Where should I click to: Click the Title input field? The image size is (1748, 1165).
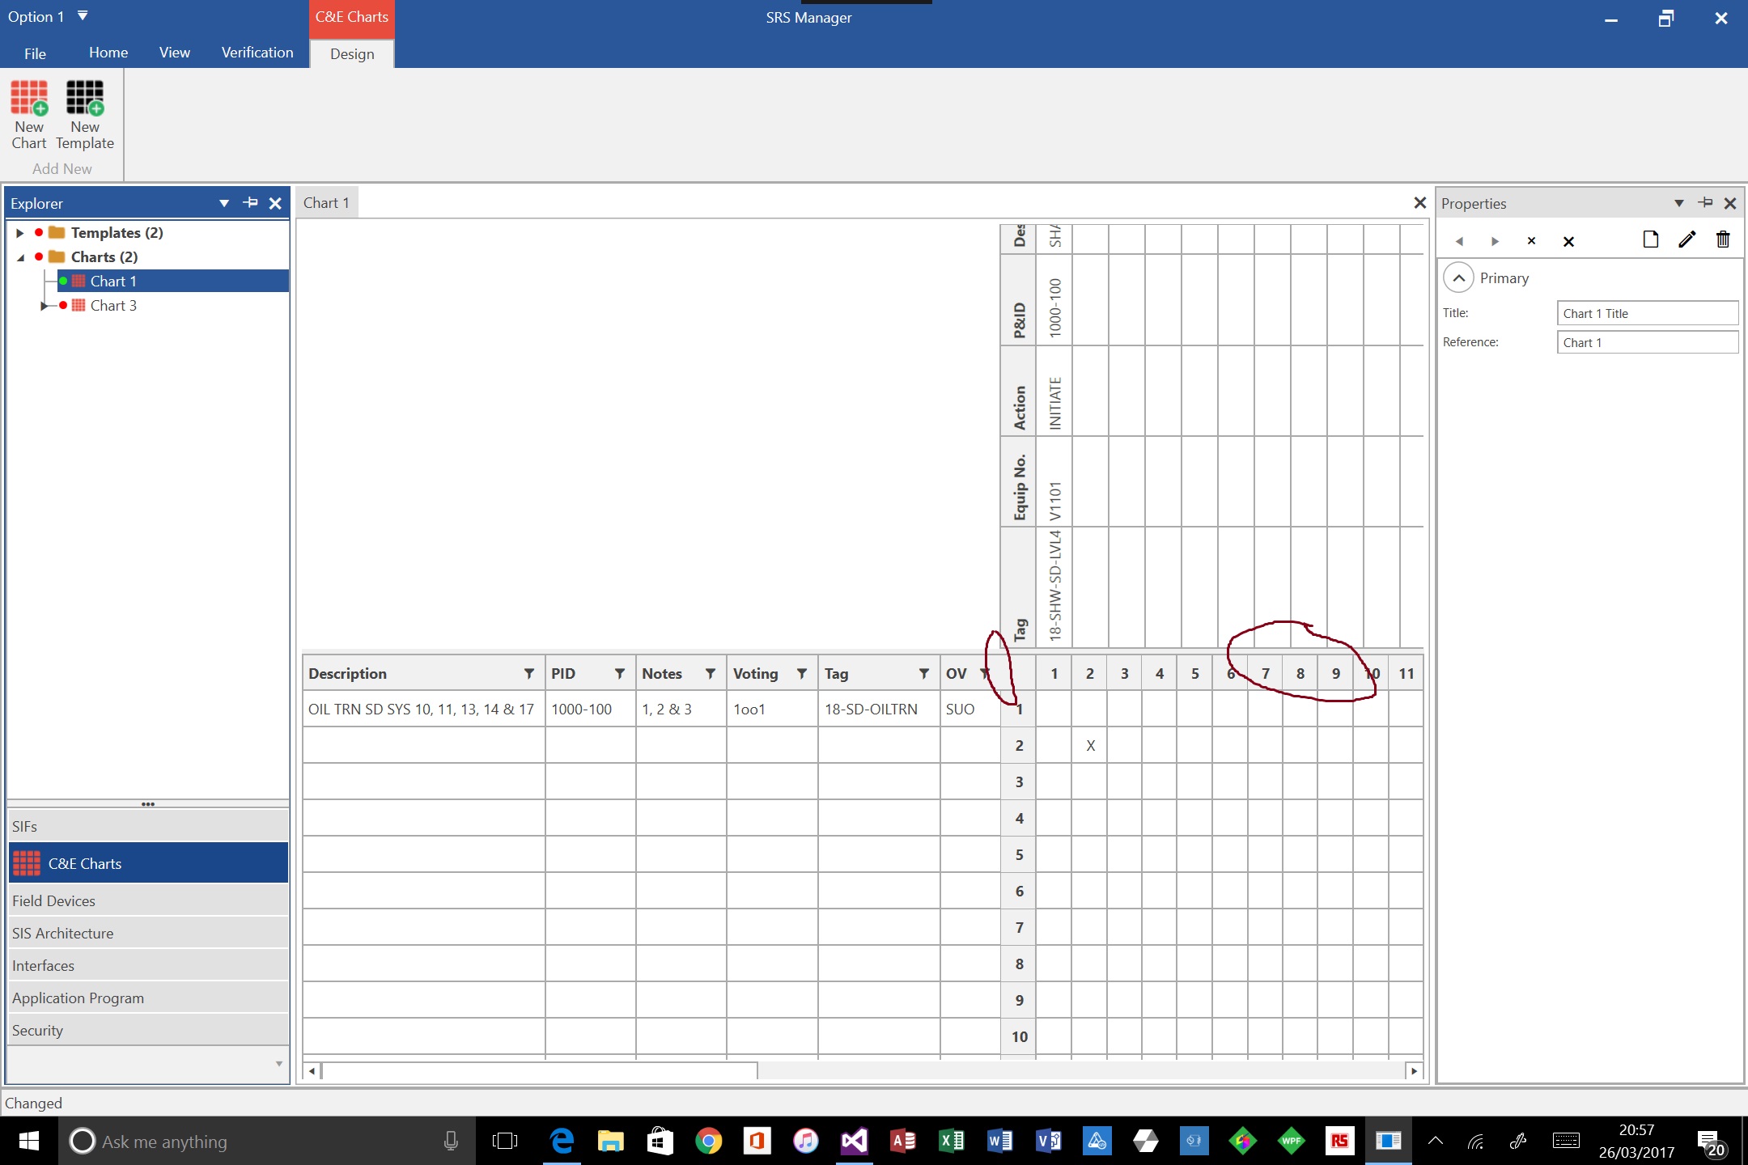tap(1647, 314)
